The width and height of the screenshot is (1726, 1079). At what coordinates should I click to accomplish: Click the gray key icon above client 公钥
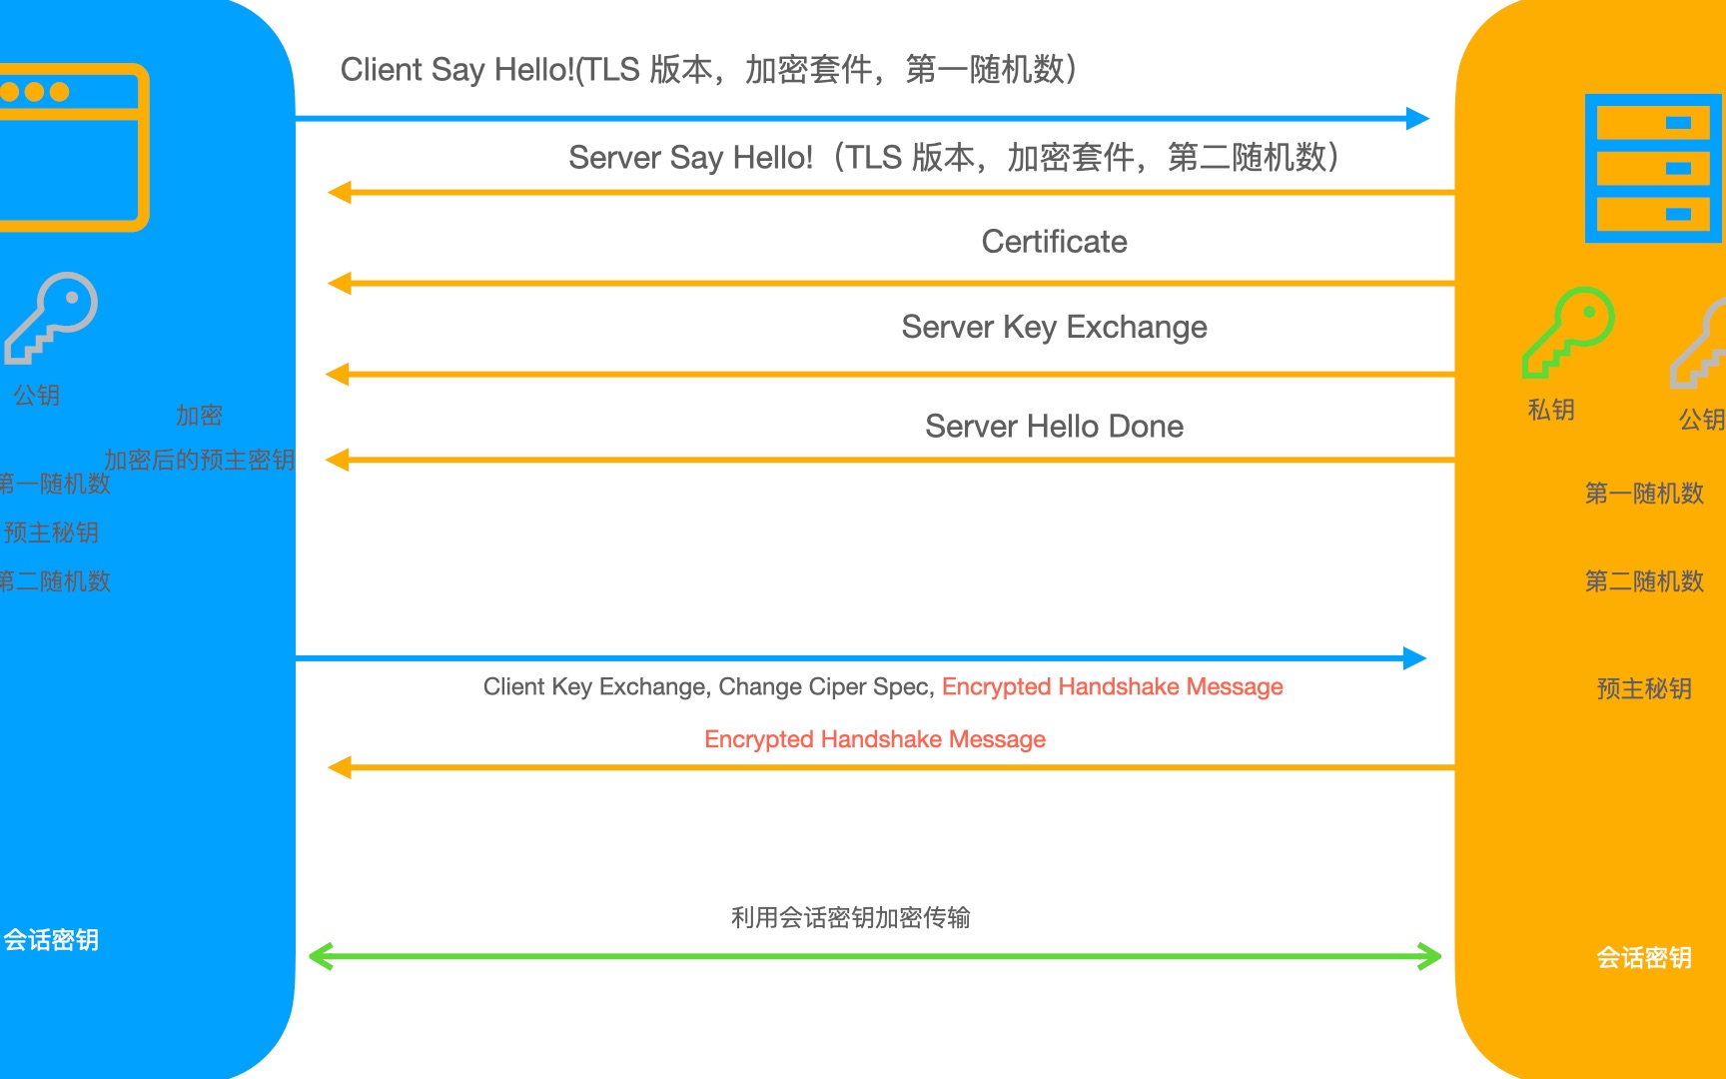[51, 318]
